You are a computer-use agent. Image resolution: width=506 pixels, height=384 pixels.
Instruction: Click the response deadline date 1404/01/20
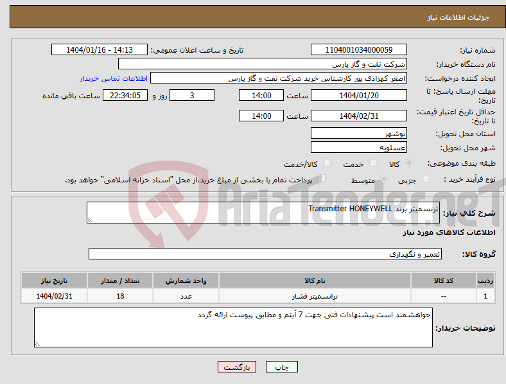(x=359, y=95)
